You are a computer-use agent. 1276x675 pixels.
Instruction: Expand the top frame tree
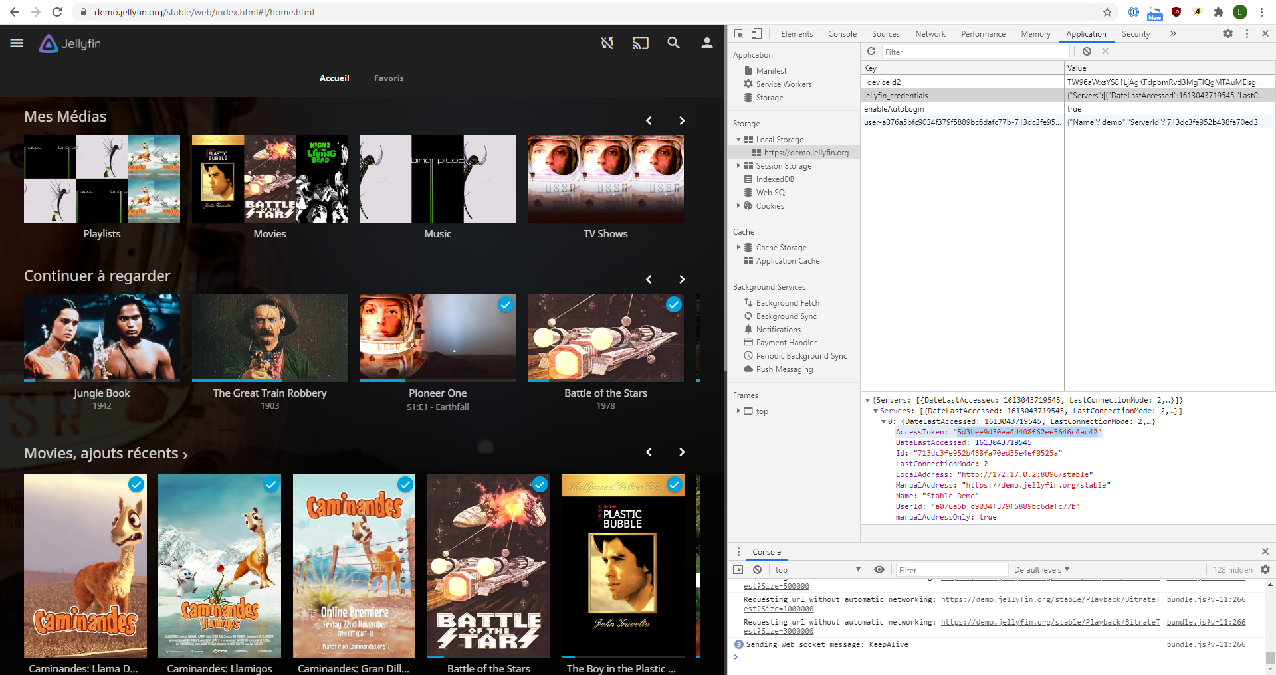pyautogui.click(x=738, y=411)
